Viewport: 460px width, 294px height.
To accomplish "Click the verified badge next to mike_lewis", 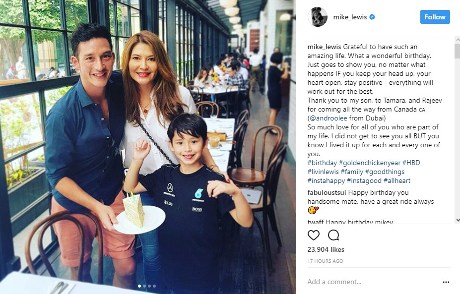I will (372, 17).
